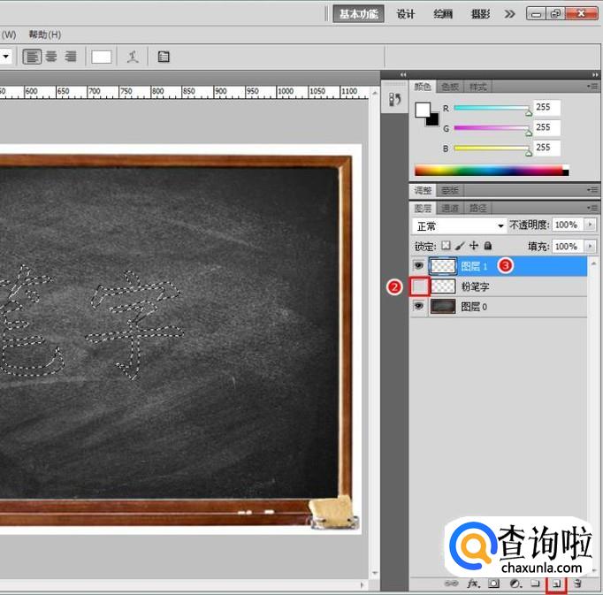Click the delete layer trash icon
603x595 pixels.
tap(576, 584)
